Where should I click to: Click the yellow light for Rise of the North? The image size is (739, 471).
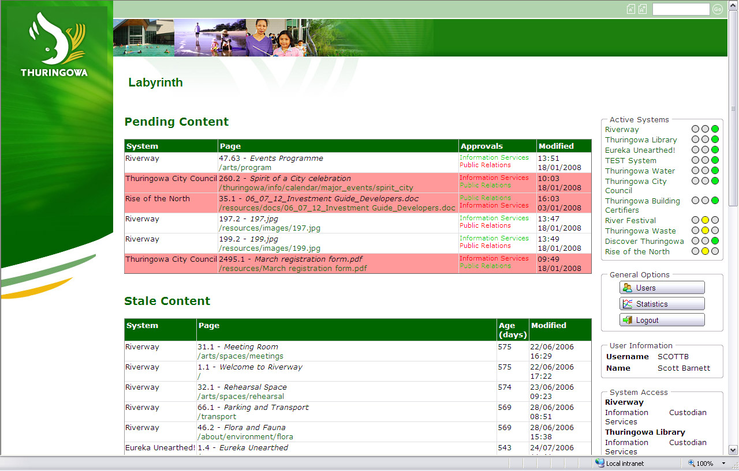705,252
